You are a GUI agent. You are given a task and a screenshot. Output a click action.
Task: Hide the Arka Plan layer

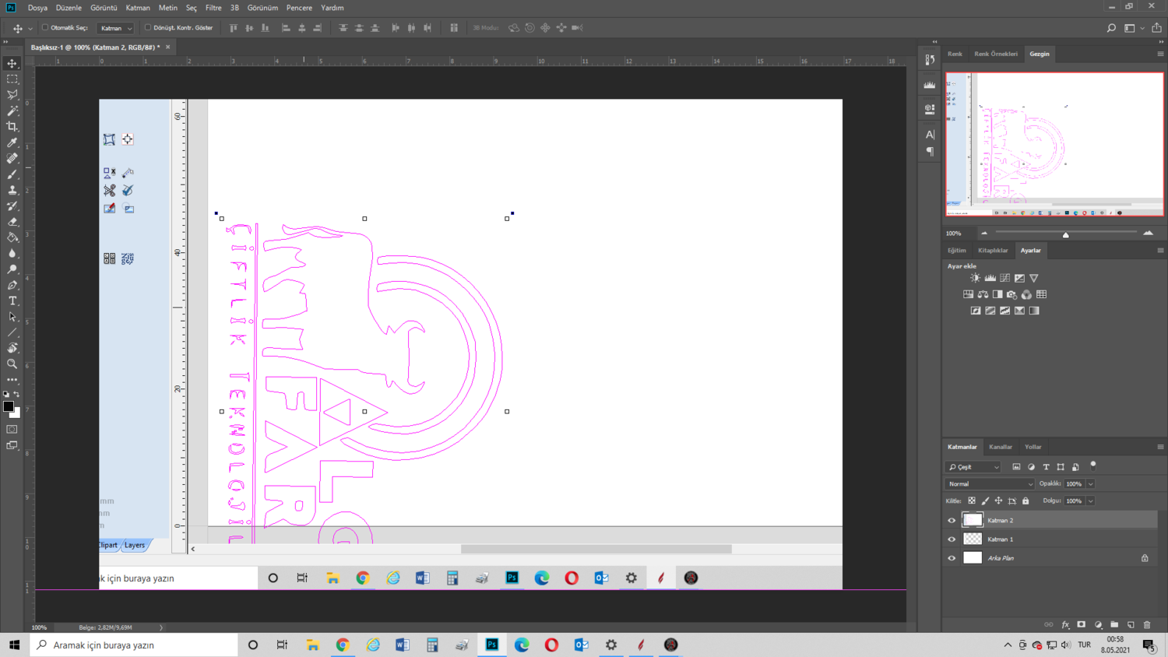point(952,558)
